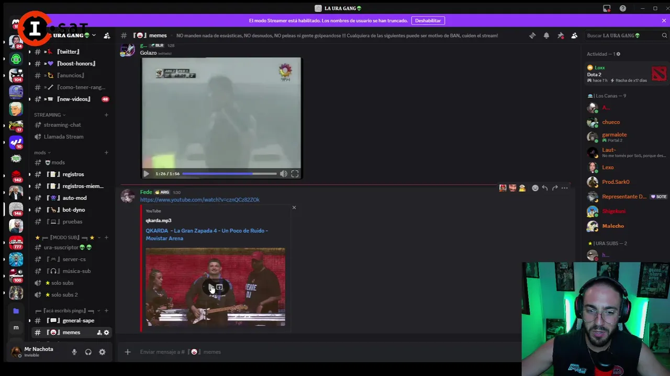Toggle the member list icon
This screenshot has height=376, width=670.
click(574, 36)
